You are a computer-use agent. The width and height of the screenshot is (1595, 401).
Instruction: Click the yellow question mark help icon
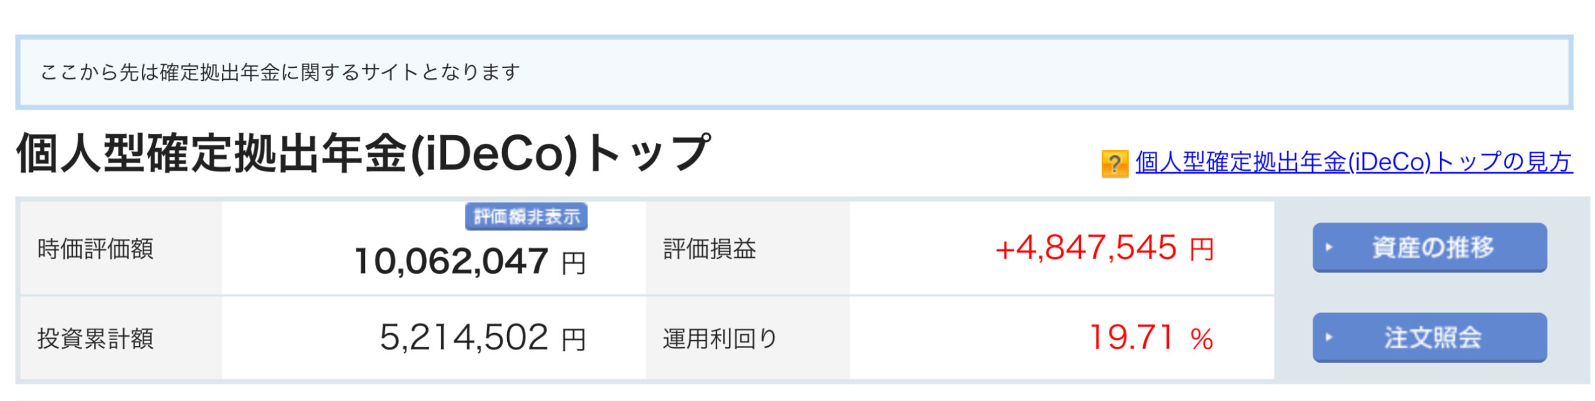click(x=1115, y=164)
